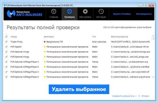The image size is (158, 103).
Task: Sort by the Местоположение column header
Action: coord(120,37)
